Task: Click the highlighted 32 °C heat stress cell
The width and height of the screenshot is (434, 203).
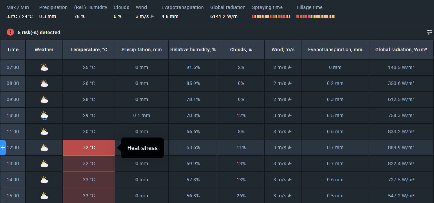Action: pyautogui.click(x=89, y=148)
